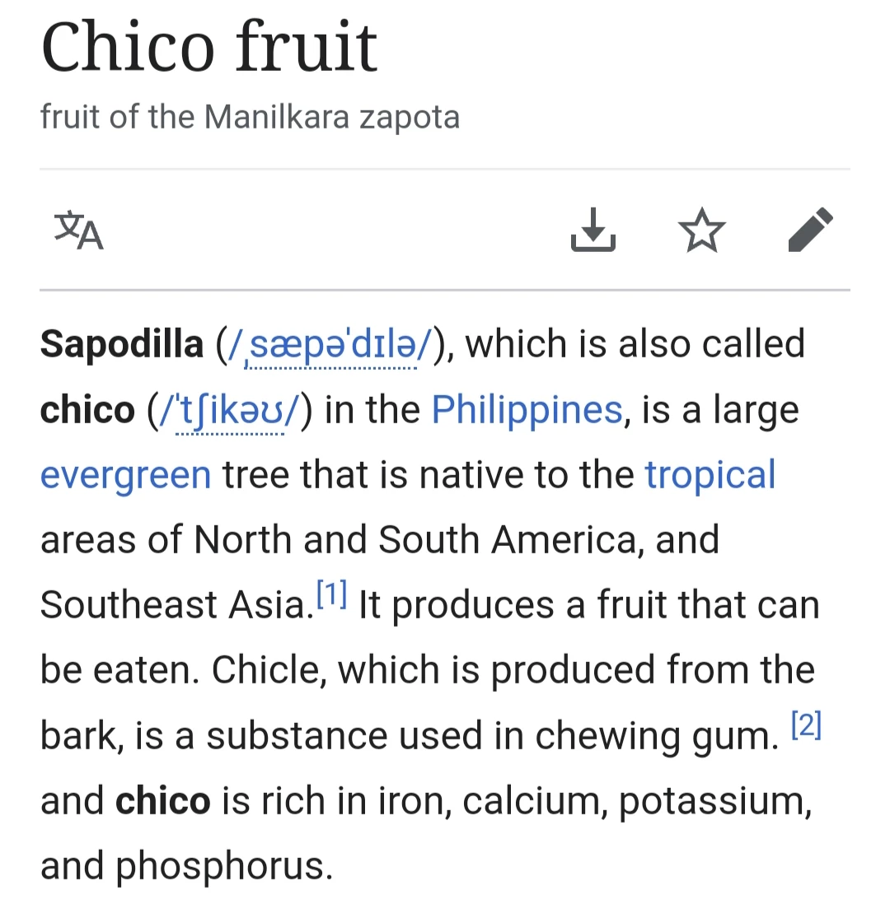Screen dimensions: 890x923
Task: Open the Sapodilla IPA pronunciation link
Action: point(330,344)
